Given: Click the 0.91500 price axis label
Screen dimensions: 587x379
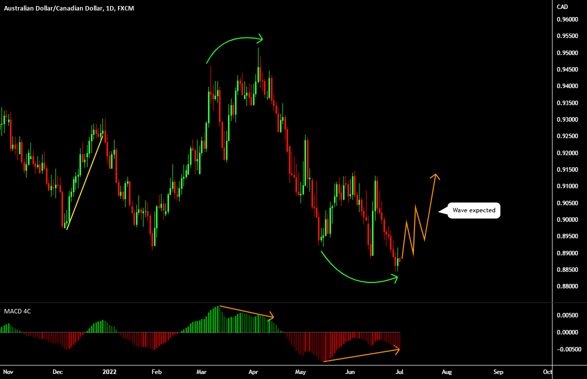Looking at the screenshot, I should click(567, 169).
